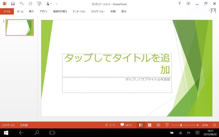Undo the last action
219x137 pixels.
(x=22, y=4)
